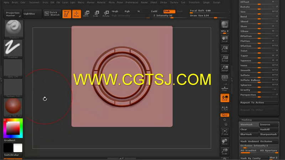Adjust the Focal Shift slider
285x160 pixels.
tap(209, 11)
